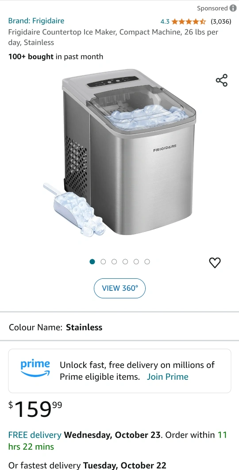239x470 pixels.
Task: Click the Join Prime link
Action: (x=168, y=377)
